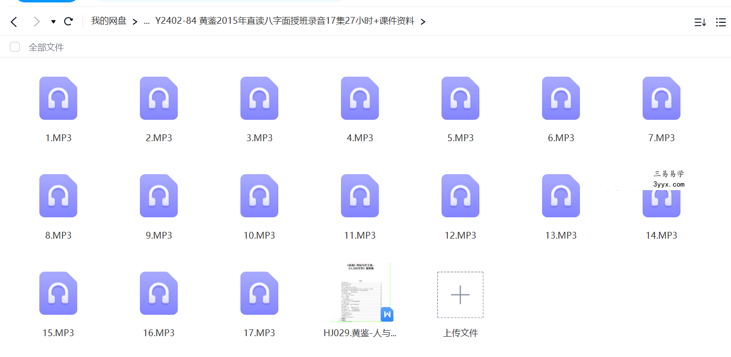This screenshot has width=731, height=357.
Task: Click the 7.MP3 file name
Action: [662, 138]
